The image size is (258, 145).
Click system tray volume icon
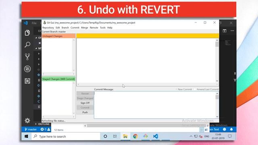pos(201,136)
